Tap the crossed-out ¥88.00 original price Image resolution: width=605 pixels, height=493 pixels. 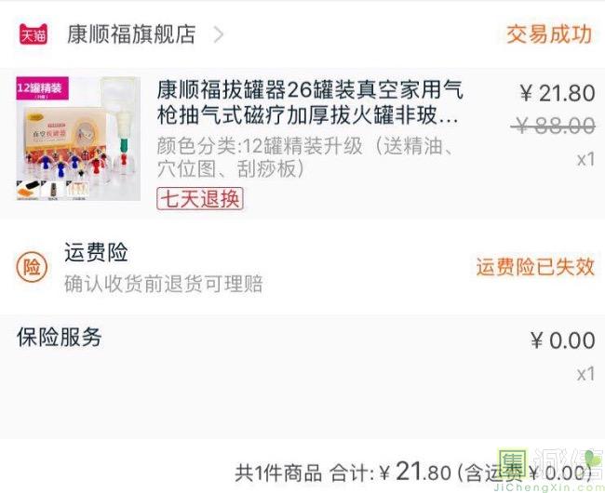pyautogui.click(x=553, y=126)
